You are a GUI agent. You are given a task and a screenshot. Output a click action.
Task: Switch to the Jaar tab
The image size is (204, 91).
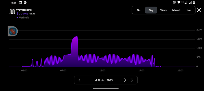188,10
